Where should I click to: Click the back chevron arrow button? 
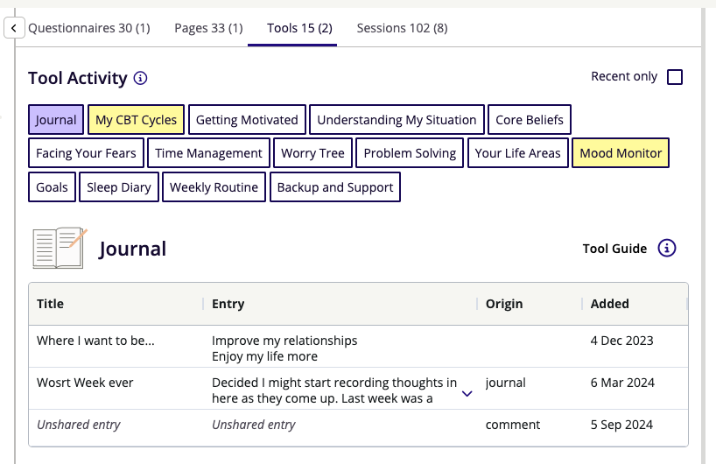(x=14, y=28)
